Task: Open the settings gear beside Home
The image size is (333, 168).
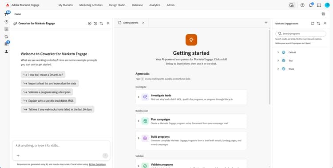Action: (323, 14)
